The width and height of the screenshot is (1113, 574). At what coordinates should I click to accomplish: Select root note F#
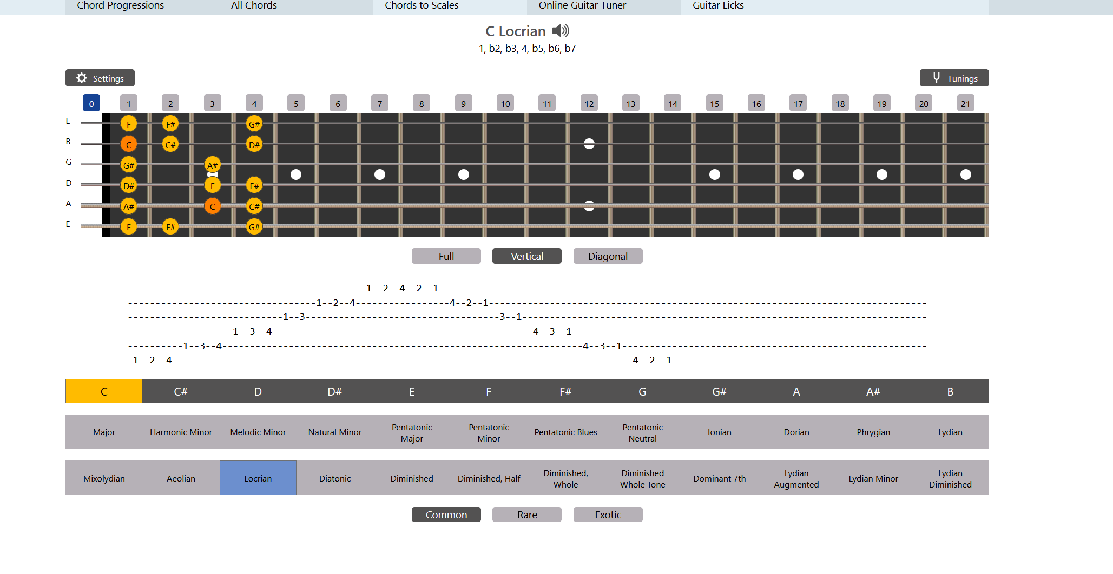click(565, 391)
